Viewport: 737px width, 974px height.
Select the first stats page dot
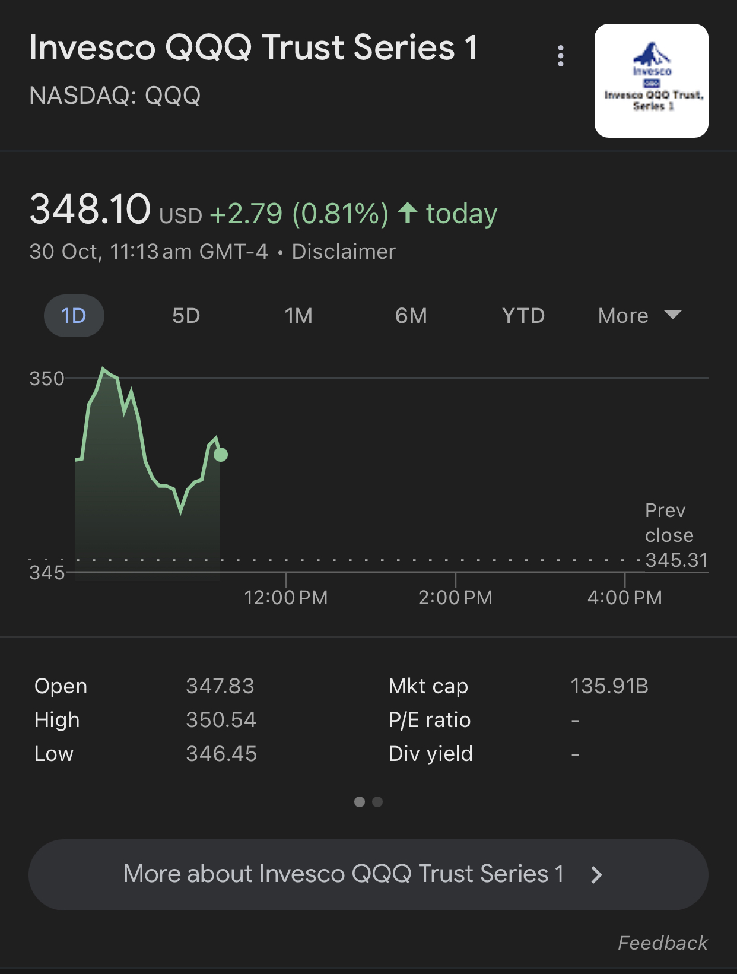tap(359, 802)
